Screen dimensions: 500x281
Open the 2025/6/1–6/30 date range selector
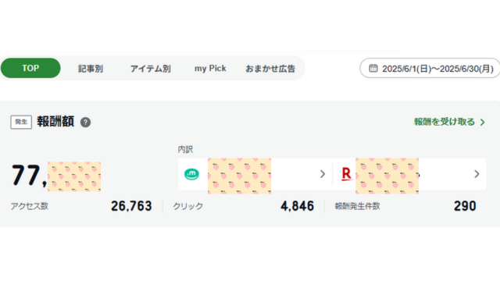click(x=430, y=68)
